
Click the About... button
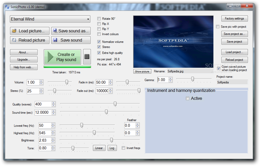coord(24,52)
